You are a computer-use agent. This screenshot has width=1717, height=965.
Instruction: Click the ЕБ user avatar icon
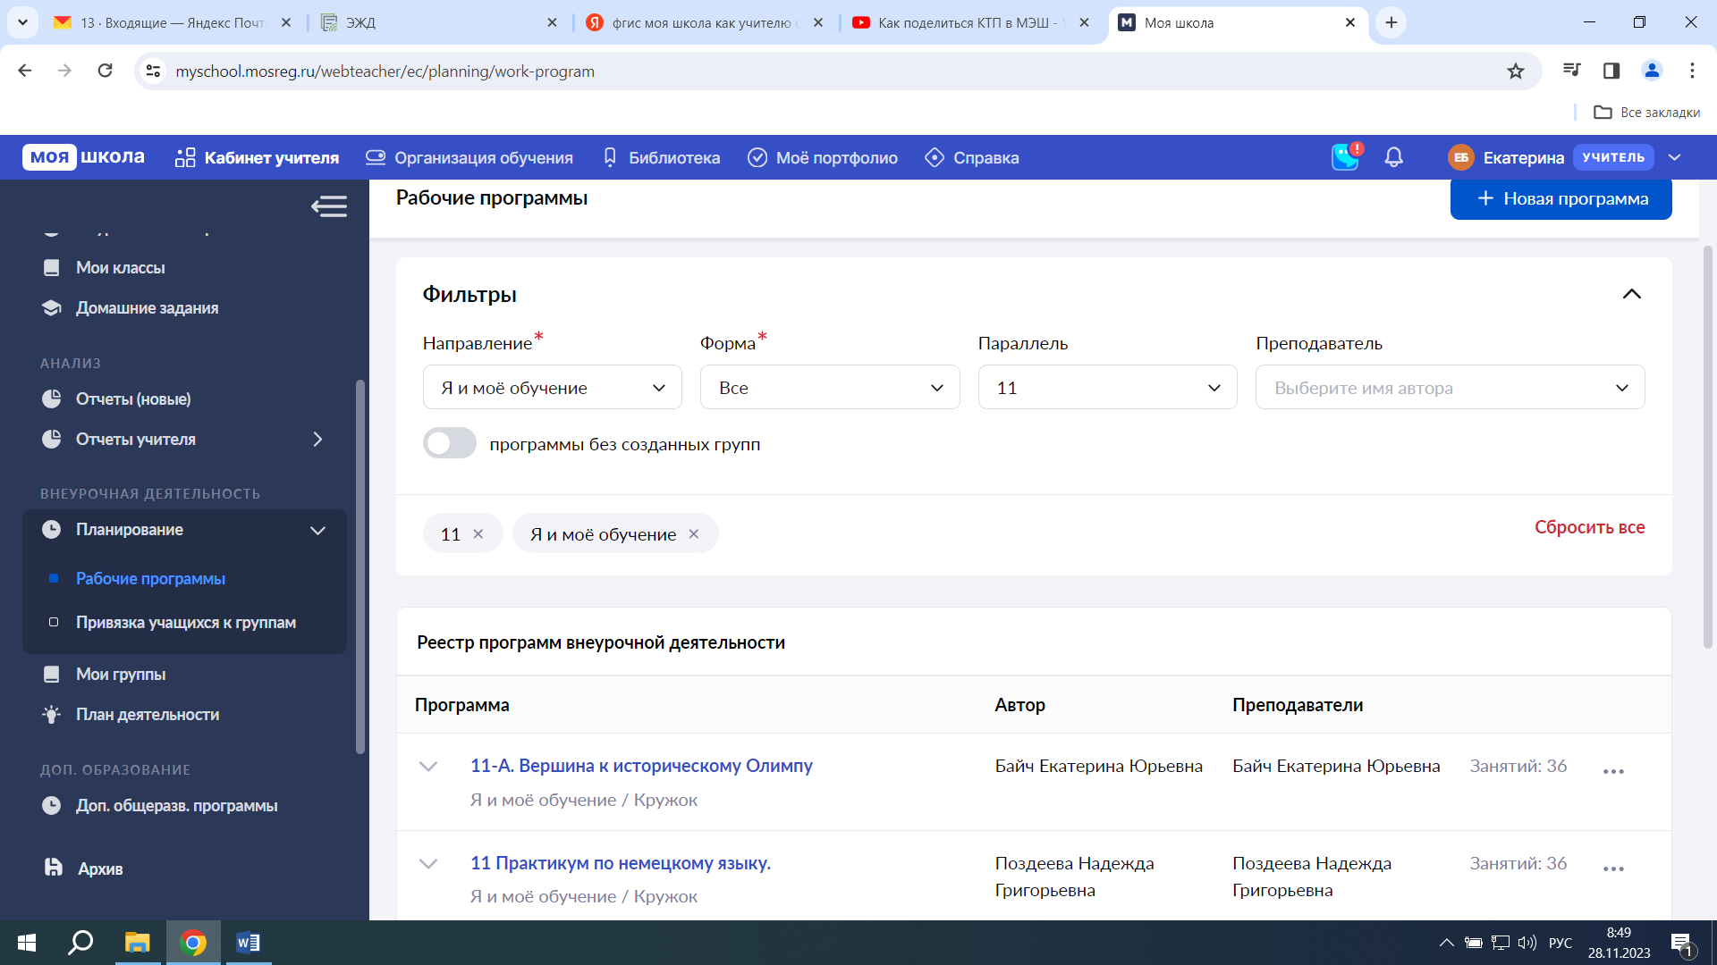pos(1460,157)
